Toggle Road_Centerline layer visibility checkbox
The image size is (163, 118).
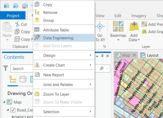click(x=13, y=110)
